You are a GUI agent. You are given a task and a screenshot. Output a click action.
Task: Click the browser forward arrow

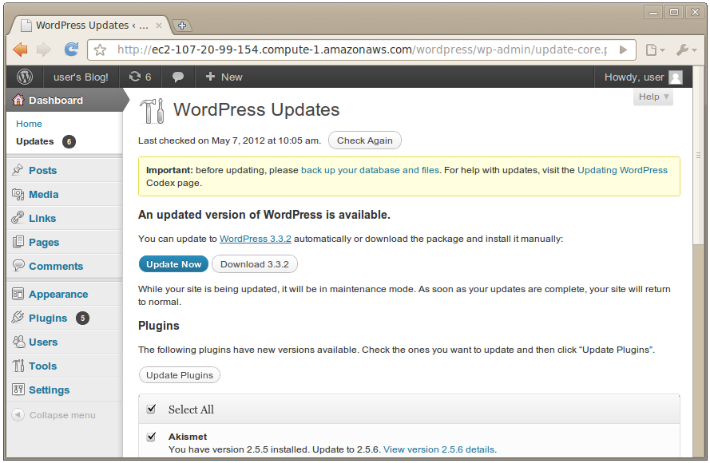coord(43,49)
